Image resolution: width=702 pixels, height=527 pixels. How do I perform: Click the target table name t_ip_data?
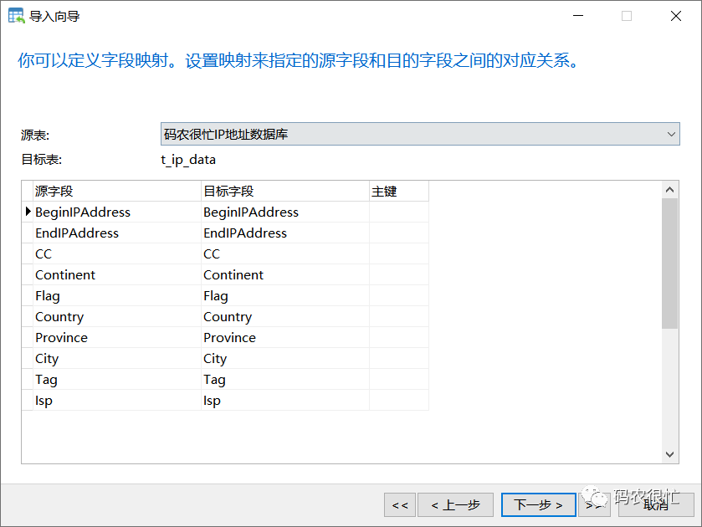[188, 160]
